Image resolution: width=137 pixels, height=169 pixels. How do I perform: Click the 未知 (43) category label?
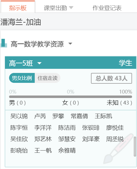pyautogui.click(x=119, y=103)
